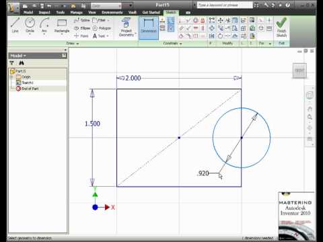Activate the Dimension tool
Image resolution: width=323 pixels, height=242 pixels.
(149, 28)
